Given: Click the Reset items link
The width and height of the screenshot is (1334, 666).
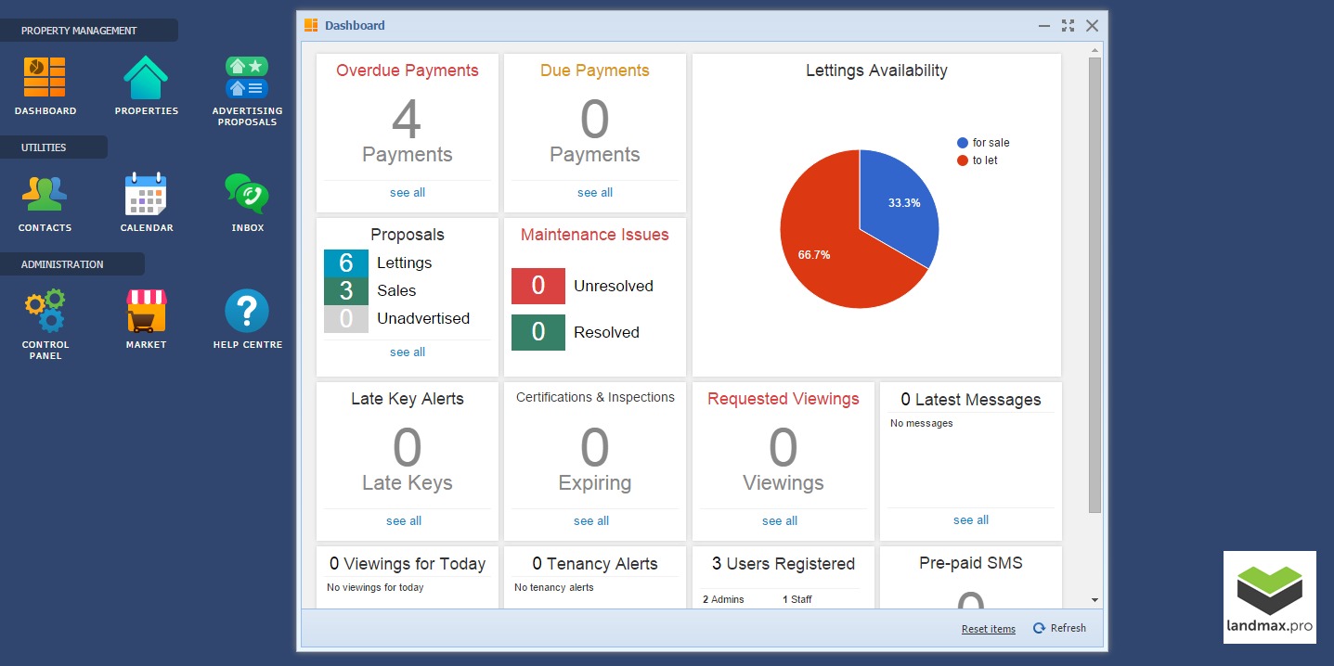Looking at the screenshot, I should pos(988,629).
